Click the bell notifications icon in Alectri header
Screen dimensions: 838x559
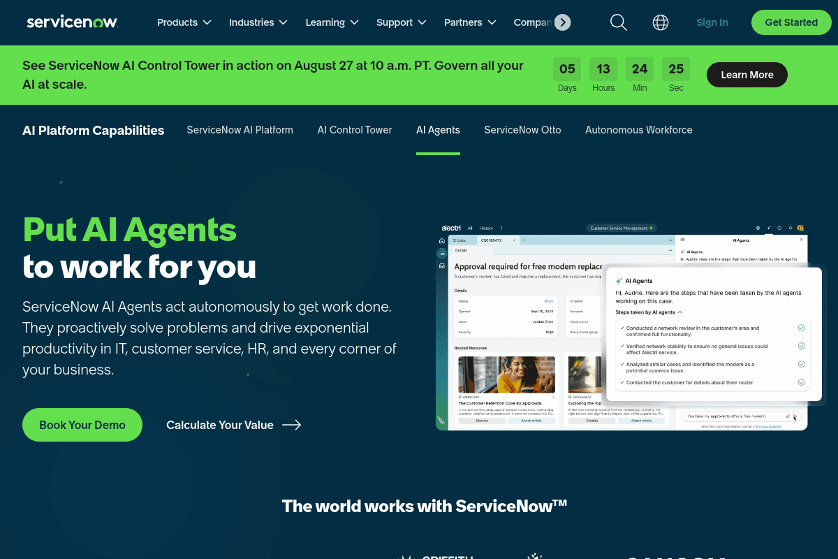click(791, 228)
